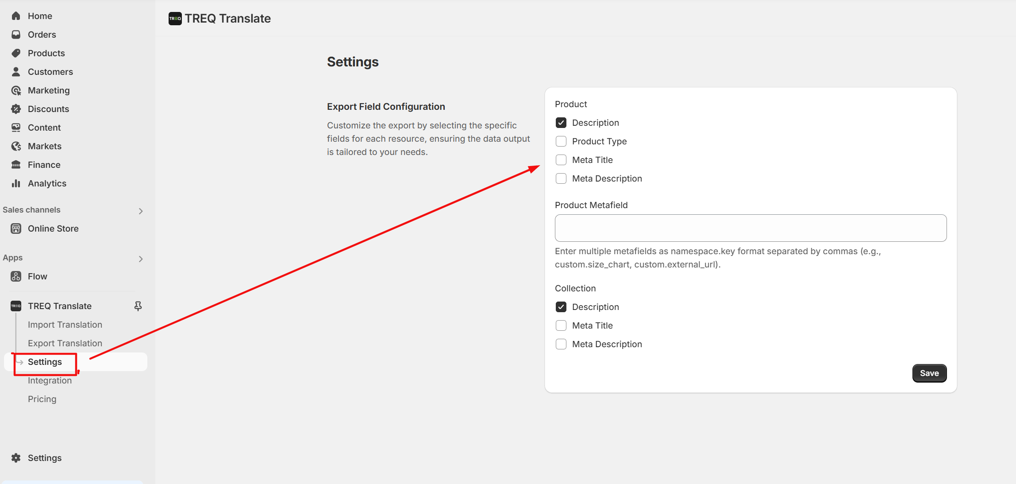The height and width of the screenshot is (484, 1016).
Task: Expand the Apps section chevron
Action: pyautogui.click(x=141, y=259)
